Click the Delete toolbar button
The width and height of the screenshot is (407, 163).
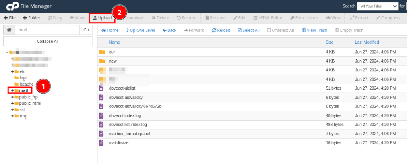161,18
